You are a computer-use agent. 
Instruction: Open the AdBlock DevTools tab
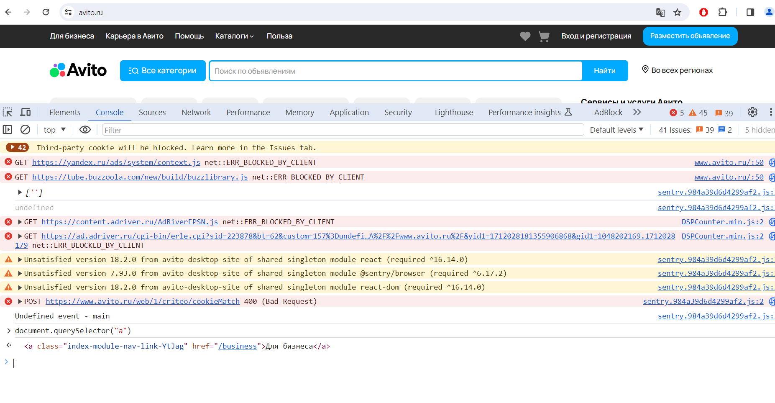(609, 112)
